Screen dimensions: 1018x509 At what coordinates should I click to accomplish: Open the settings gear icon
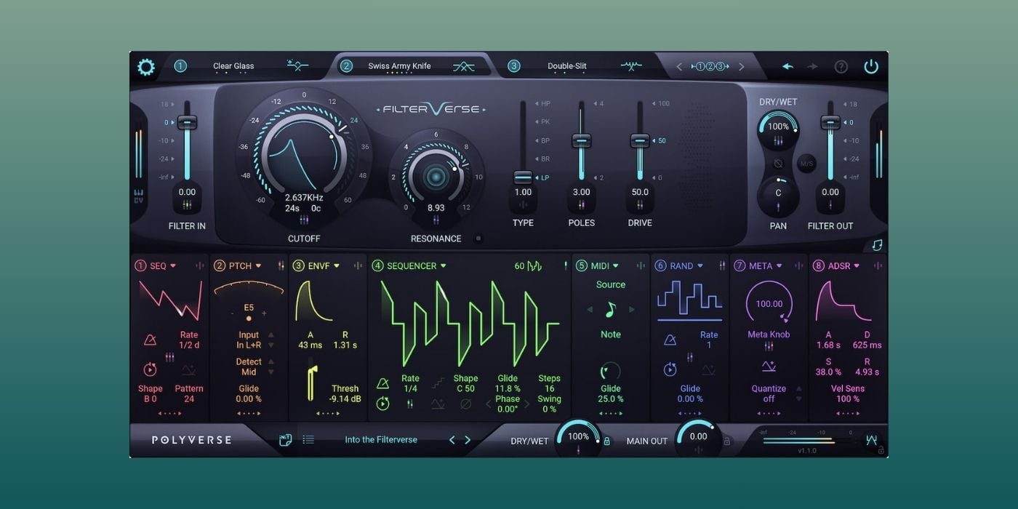click(146, 68)
